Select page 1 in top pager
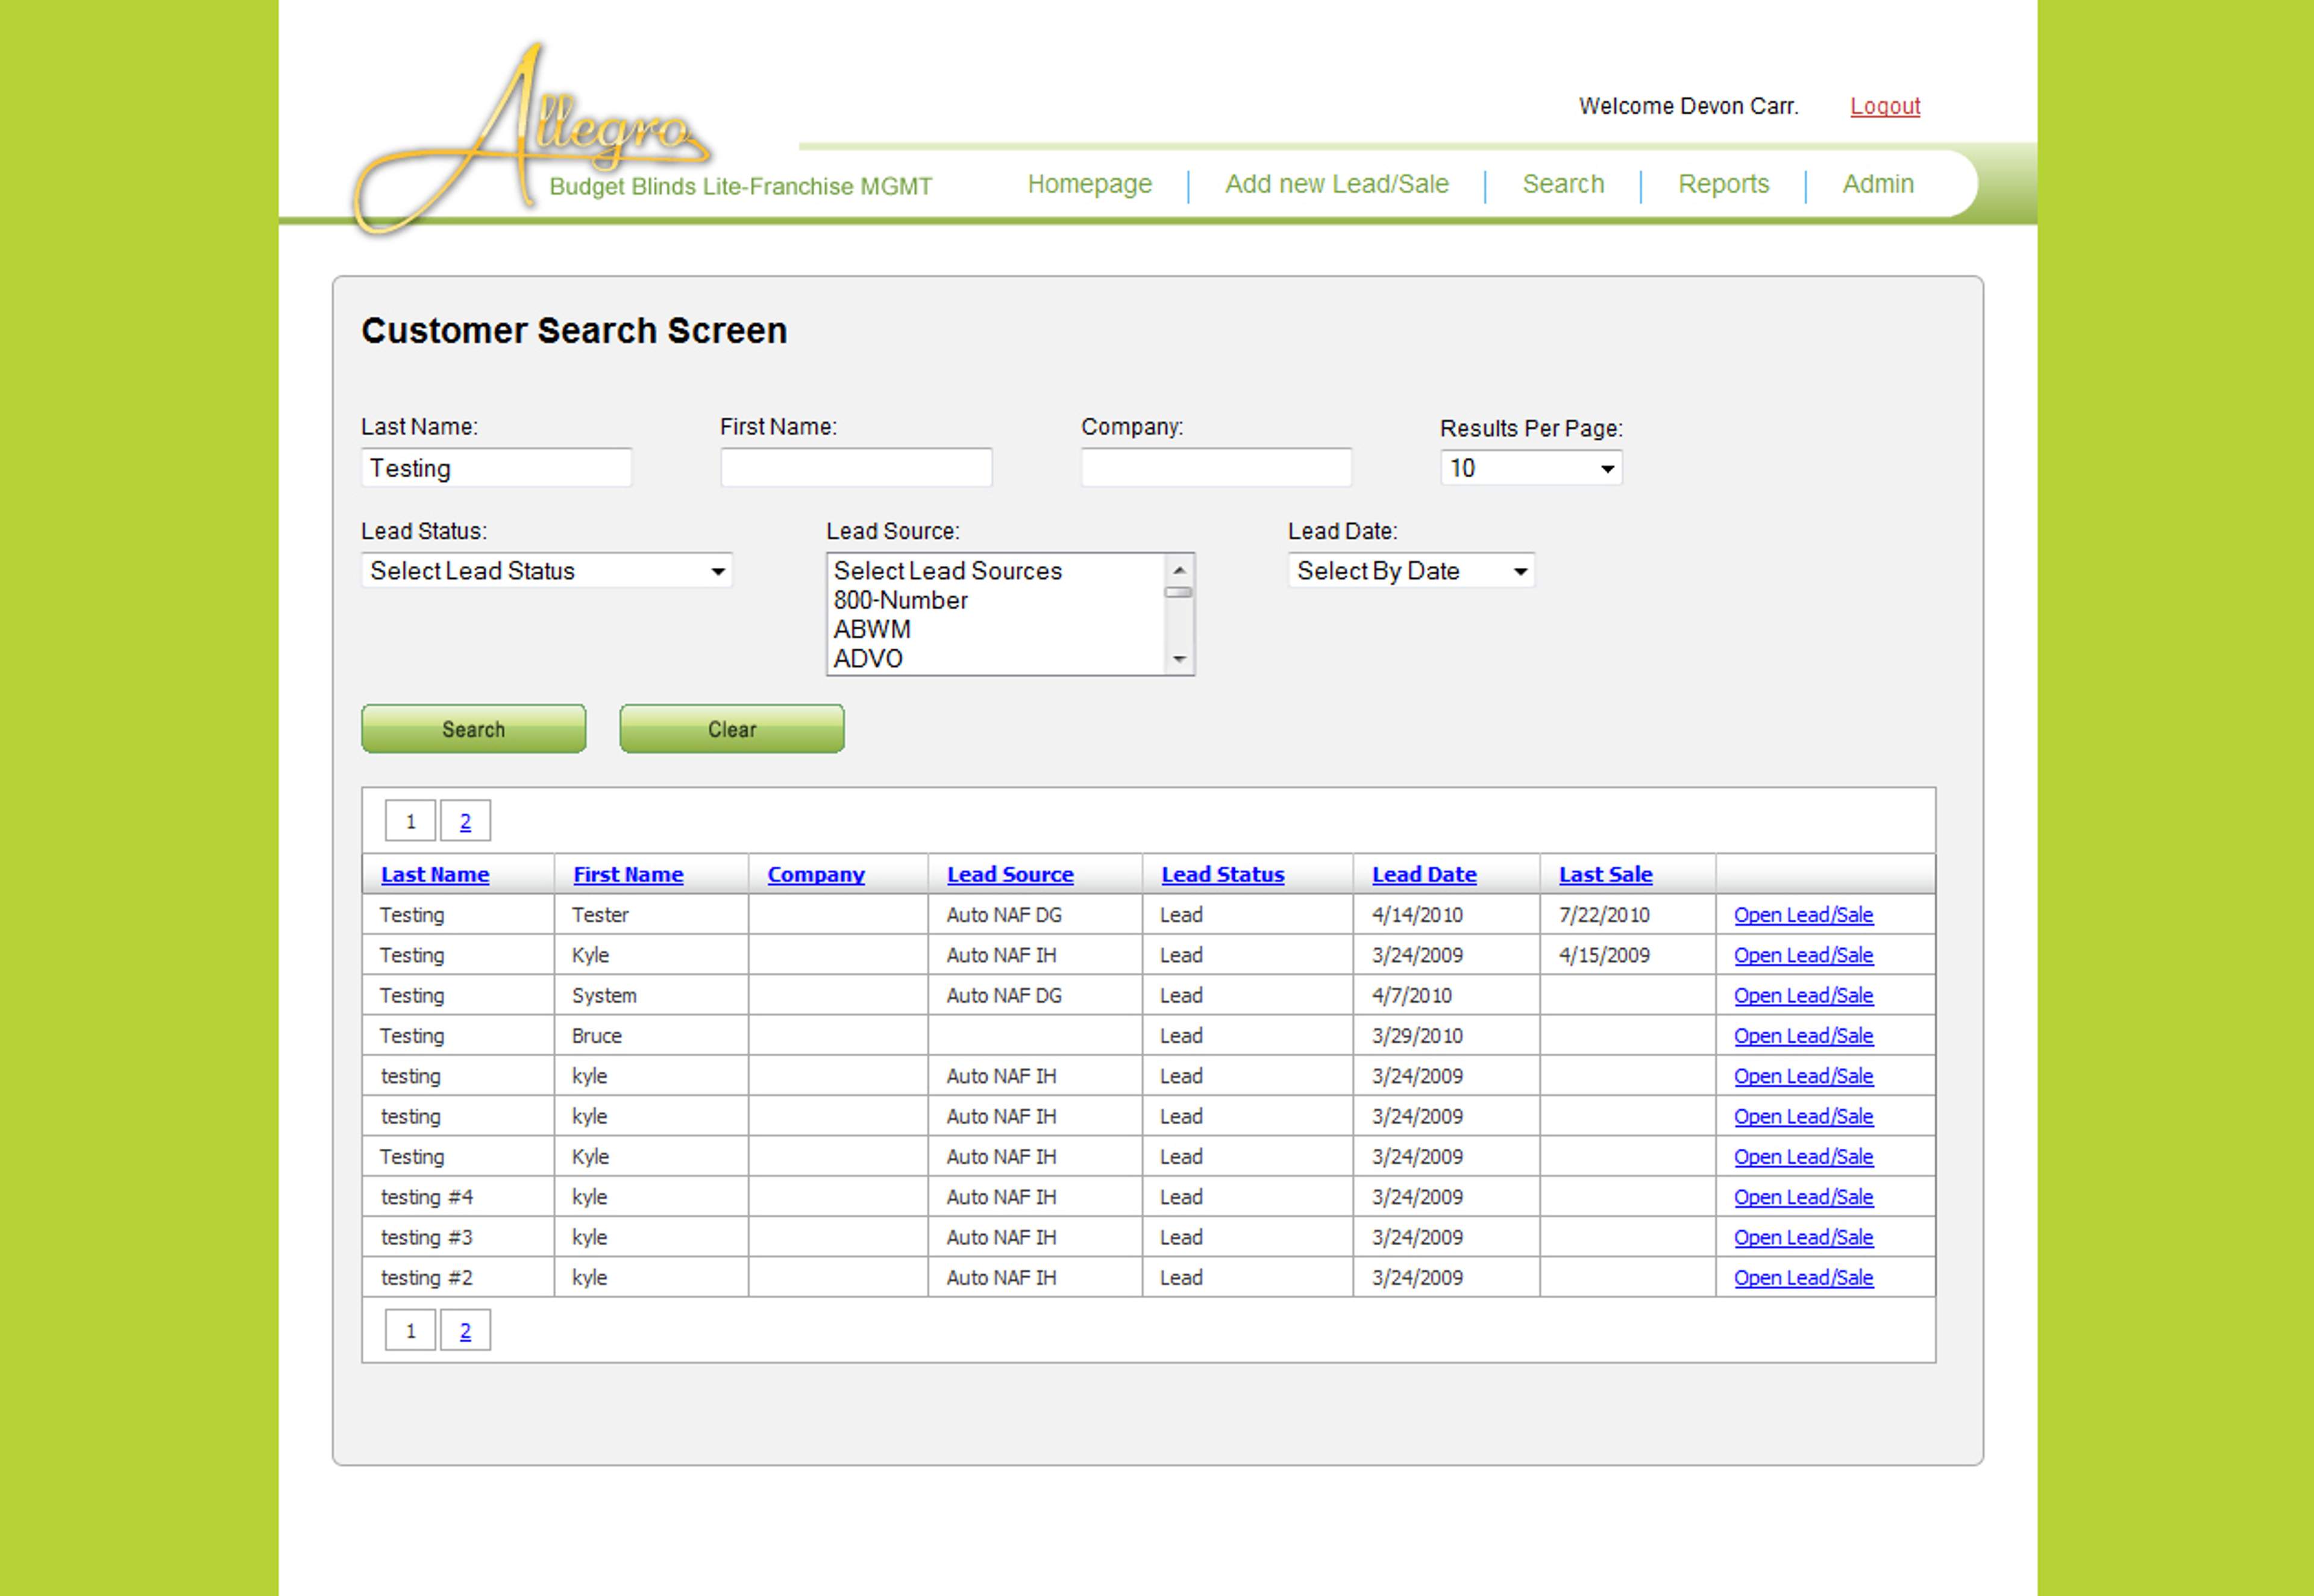Image resolution: width=2314 pixels, height=1596 pixels. [410, 821]
